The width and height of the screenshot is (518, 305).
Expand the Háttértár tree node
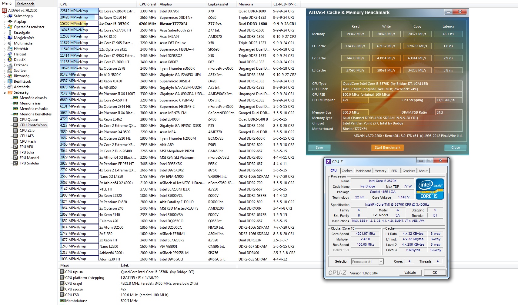(5, 49)
